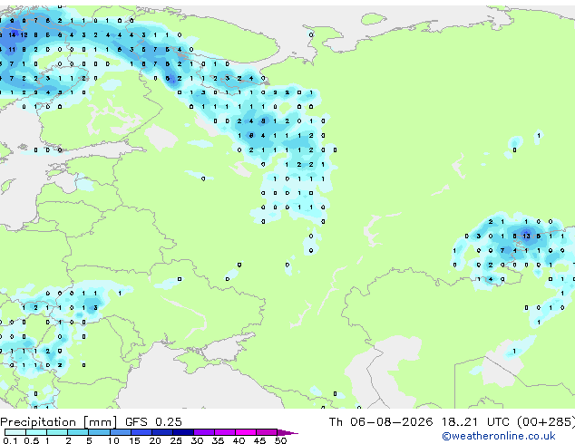Click the '50' legend scale label
Image resolution: width=575 pixels, height=444 pixels.
280,440
